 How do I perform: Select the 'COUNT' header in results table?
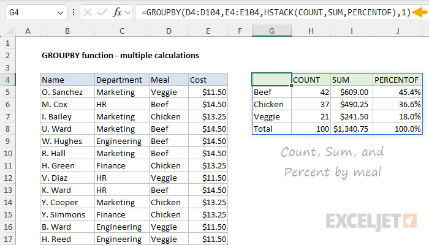click(x=311, y=80)
